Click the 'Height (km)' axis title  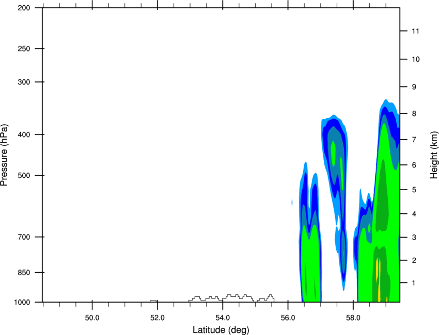click(x=434, y=155)
